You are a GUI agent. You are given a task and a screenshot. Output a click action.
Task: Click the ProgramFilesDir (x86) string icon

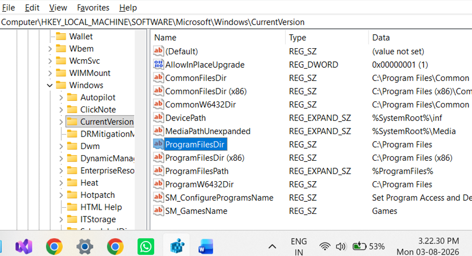[x=158, y=157]
